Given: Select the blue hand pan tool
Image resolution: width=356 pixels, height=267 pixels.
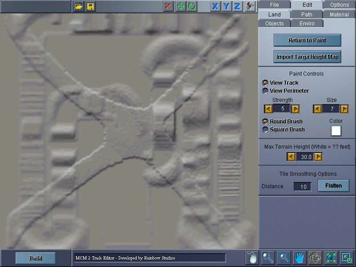Looking at the screenshot, I should [x=299, y=258].
